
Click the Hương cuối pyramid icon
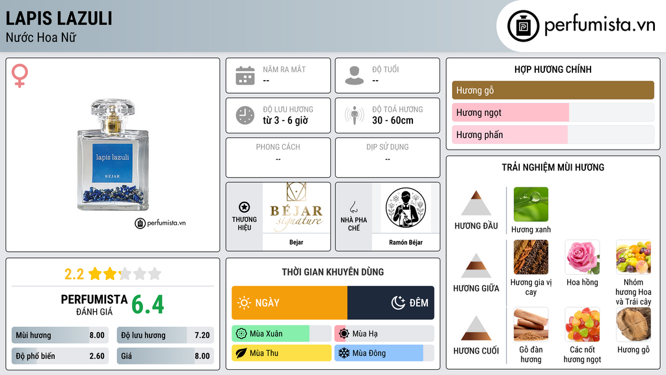476,328
